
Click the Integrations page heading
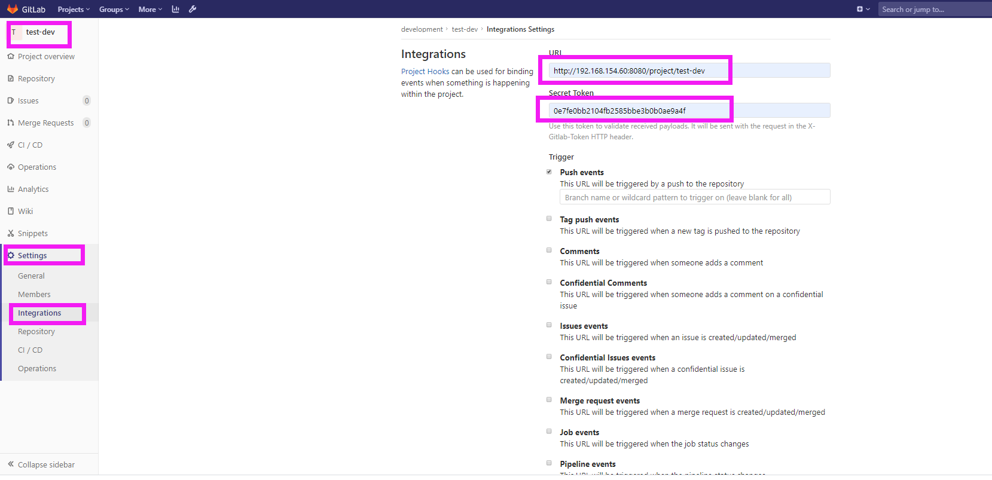coord(434,54)
